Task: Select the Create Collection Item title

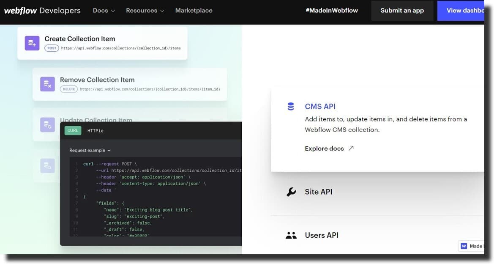Action: [x=80, y=38]
